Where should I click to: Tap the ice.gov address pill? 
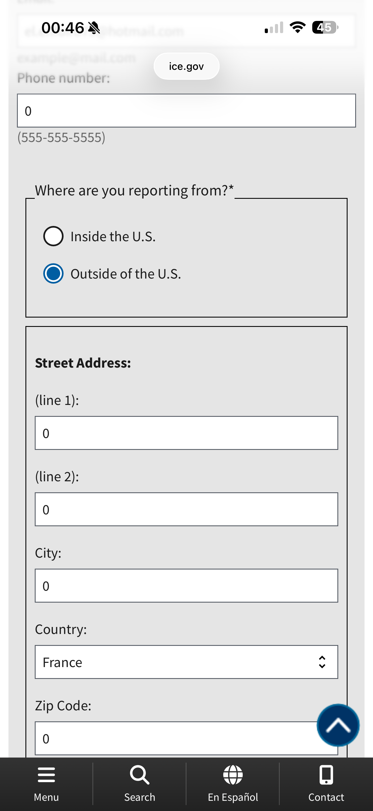point(186,66)
